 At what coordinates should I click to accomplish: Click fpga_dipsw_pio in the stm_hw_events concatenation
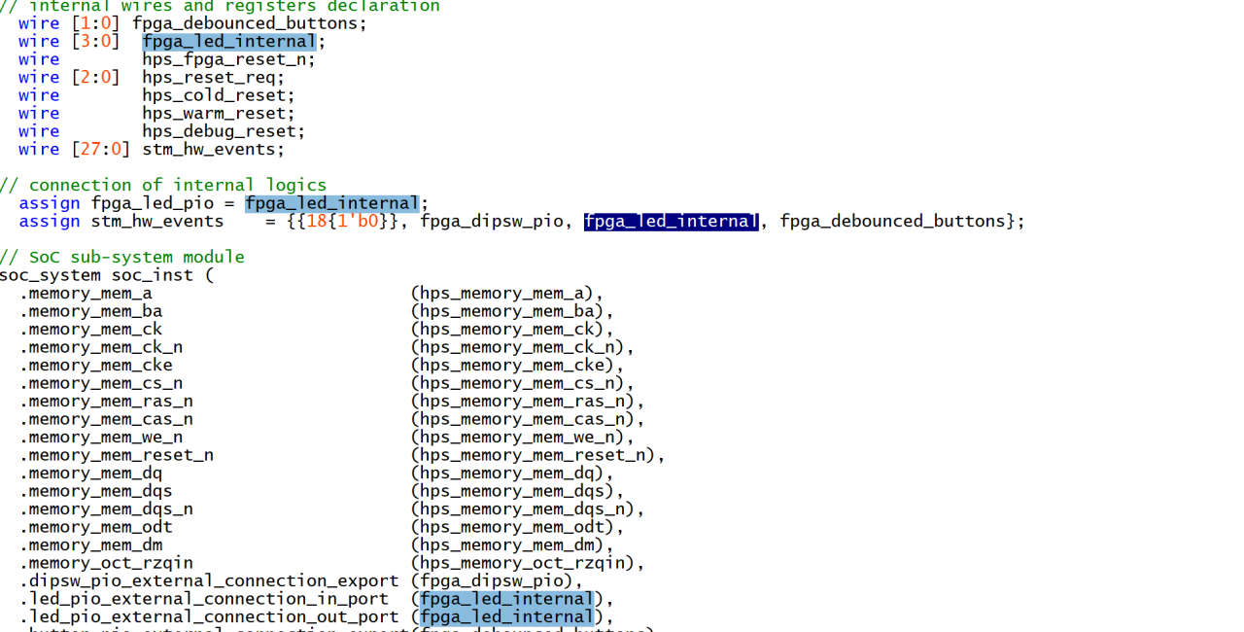(x=491, y=222)
